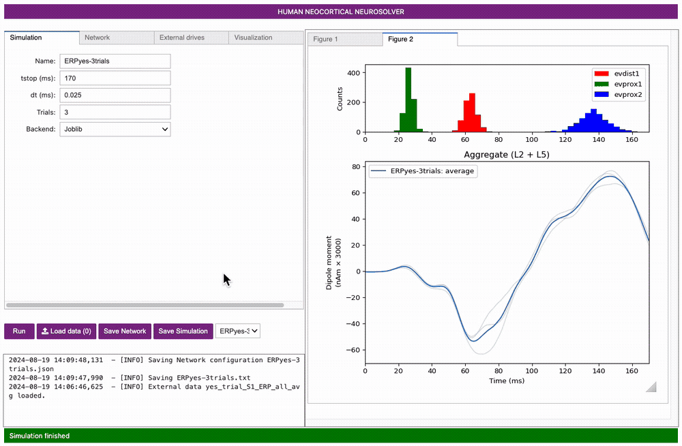This screenshot has height=446, width=682.
Task: Focus the tstop (ms) field
Action: click(x=115, y=78)
